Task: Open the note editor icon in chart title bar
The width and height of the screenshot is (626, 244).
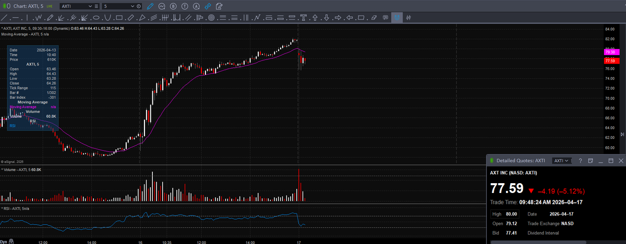Action: point(219,6)
